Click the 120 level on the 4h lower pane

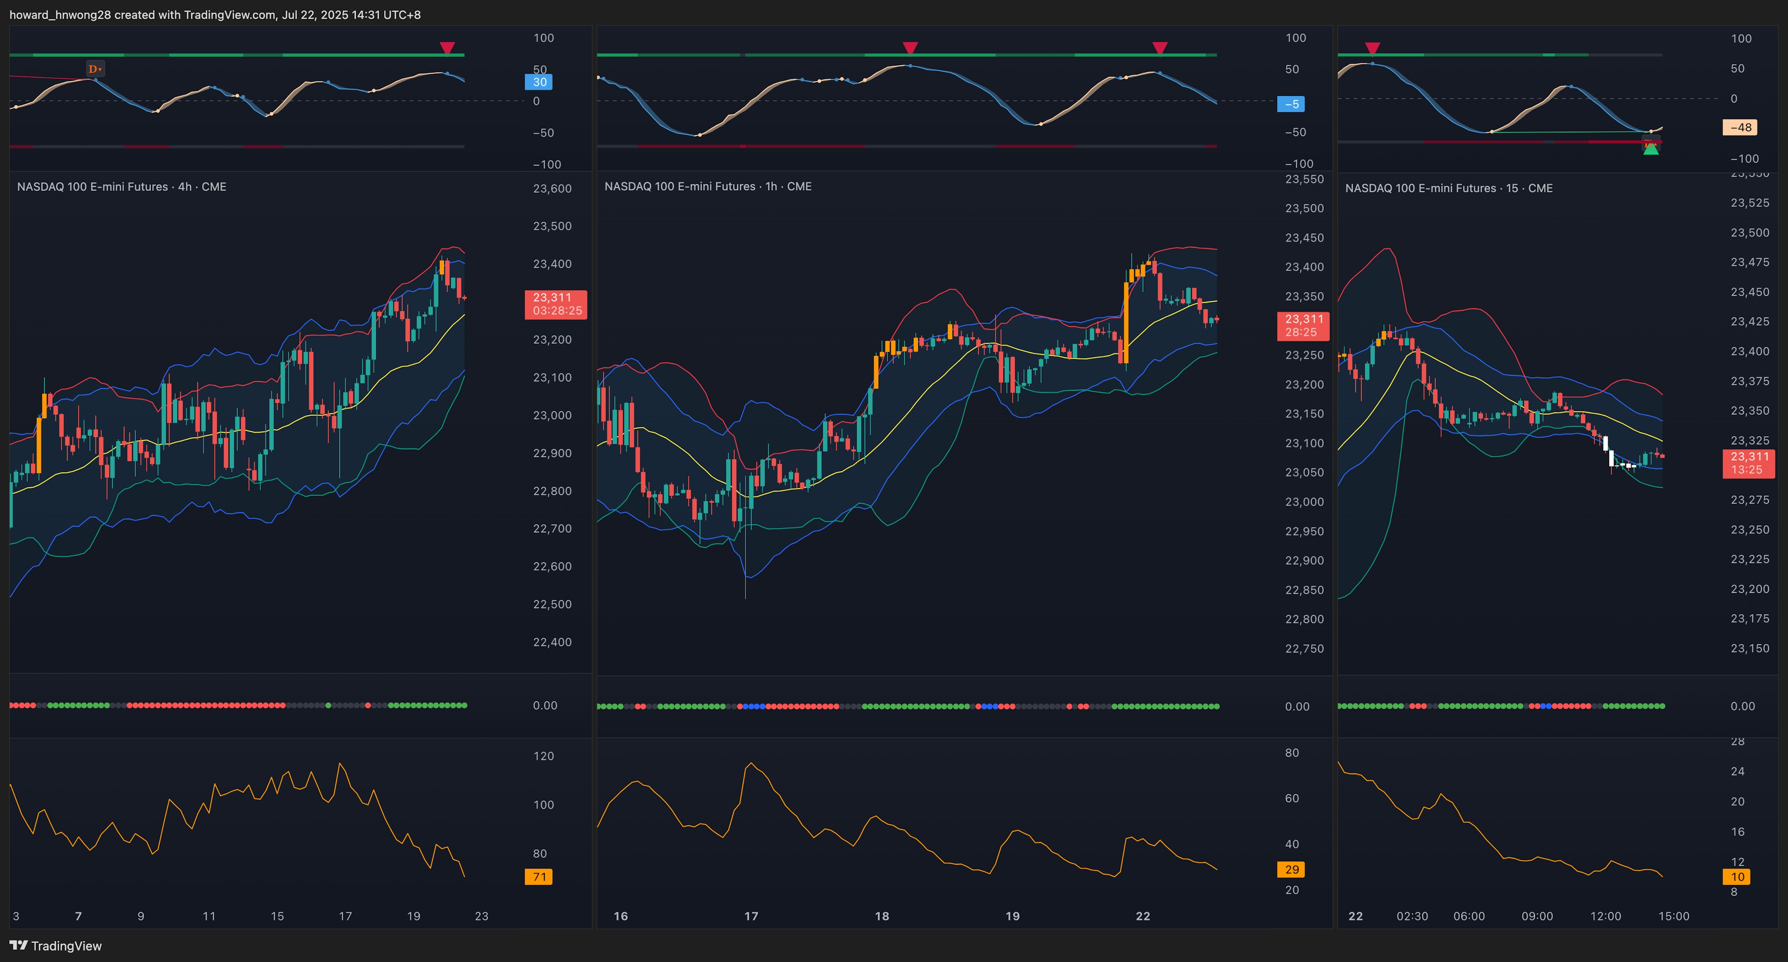(543, 757)
